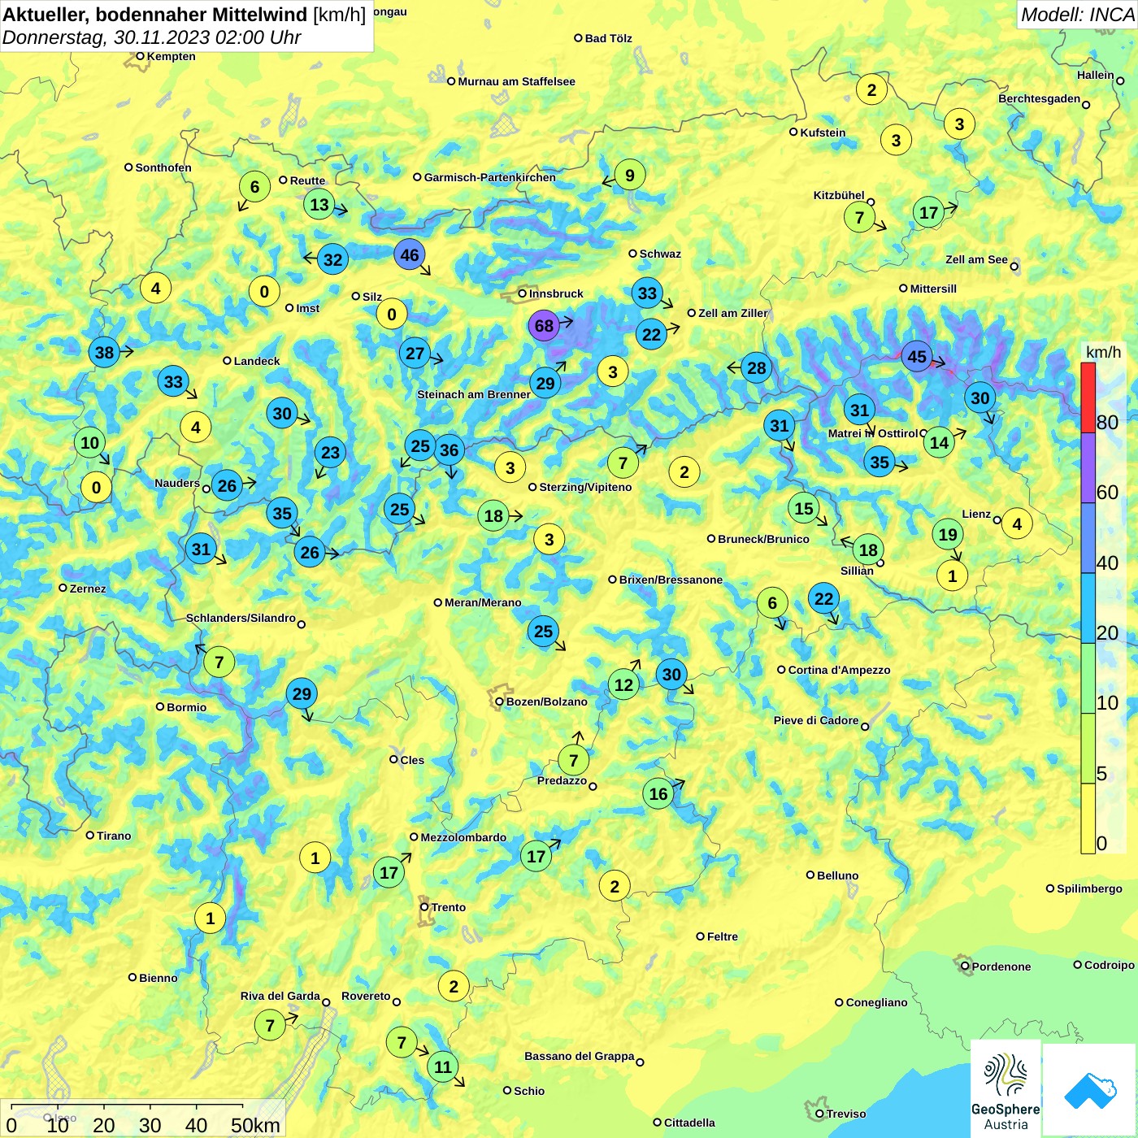Viewport: 1138px width, 1138px height.
Task: Click the 14 km/h station marker
Action: [939, 442]
